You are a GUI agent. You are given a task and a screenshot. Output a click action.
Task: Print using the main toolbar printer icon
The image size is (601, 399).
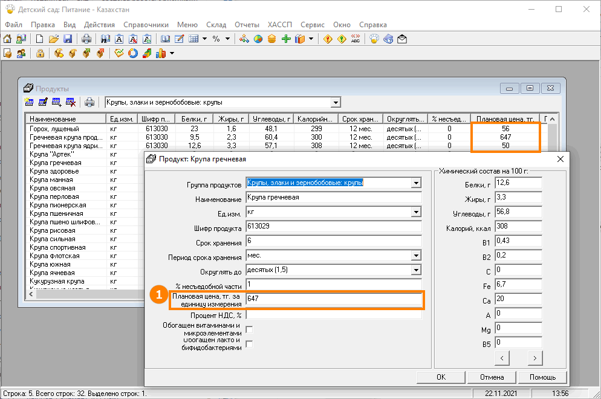coord(86,39)
